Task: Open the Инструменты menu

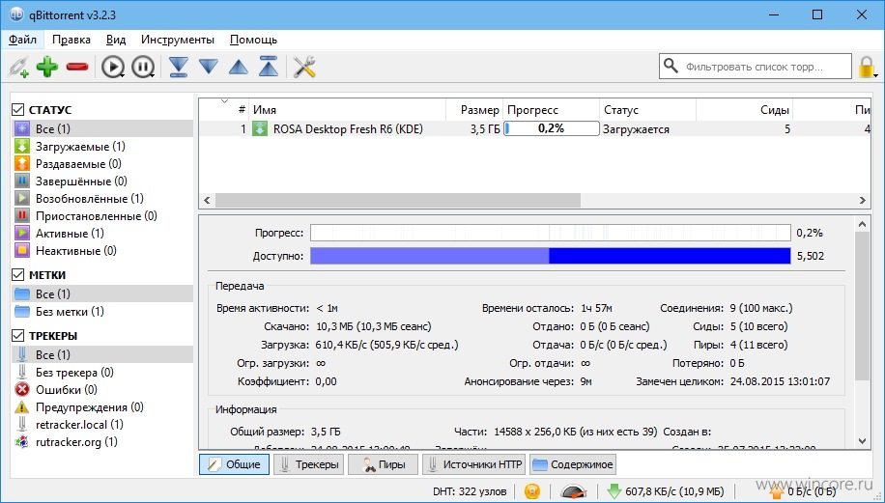Action: tap(178, 40)
